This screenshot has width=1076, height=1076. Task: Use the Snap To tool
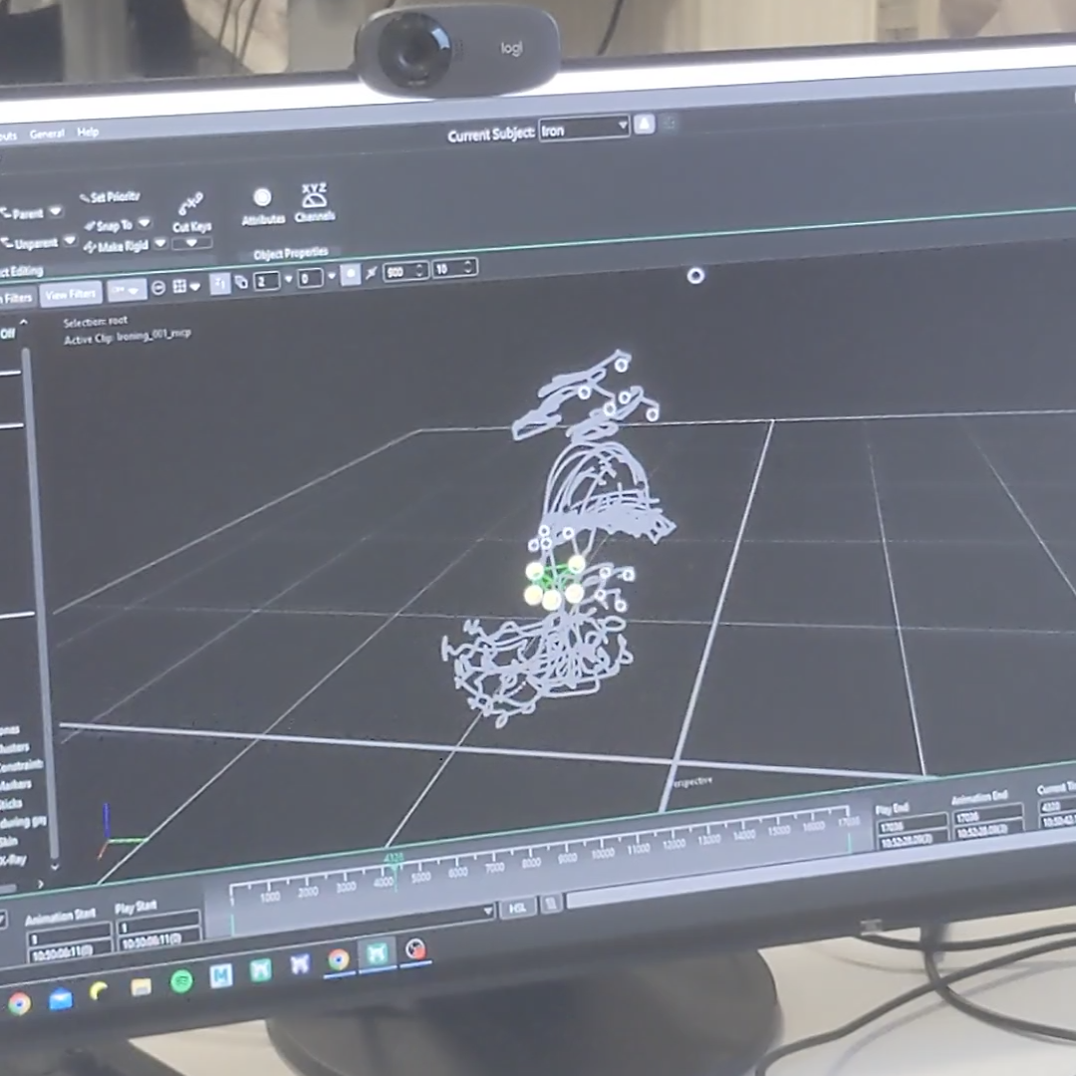(x=113, y=225)
